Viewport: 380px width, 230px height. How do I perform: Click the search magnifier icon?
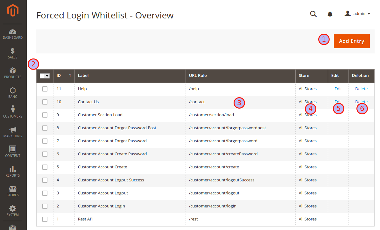(x=313, y=14)
